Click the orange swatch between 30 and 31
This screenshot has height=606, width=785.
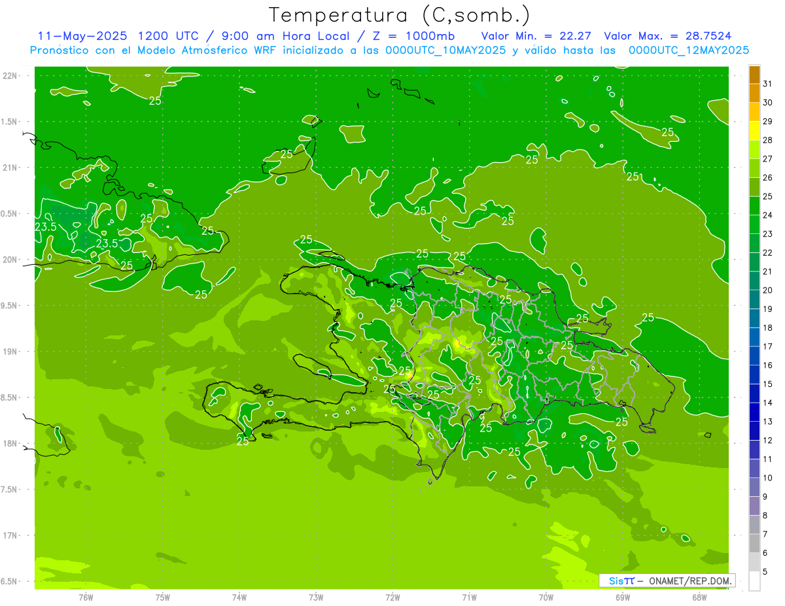(754, 93)
